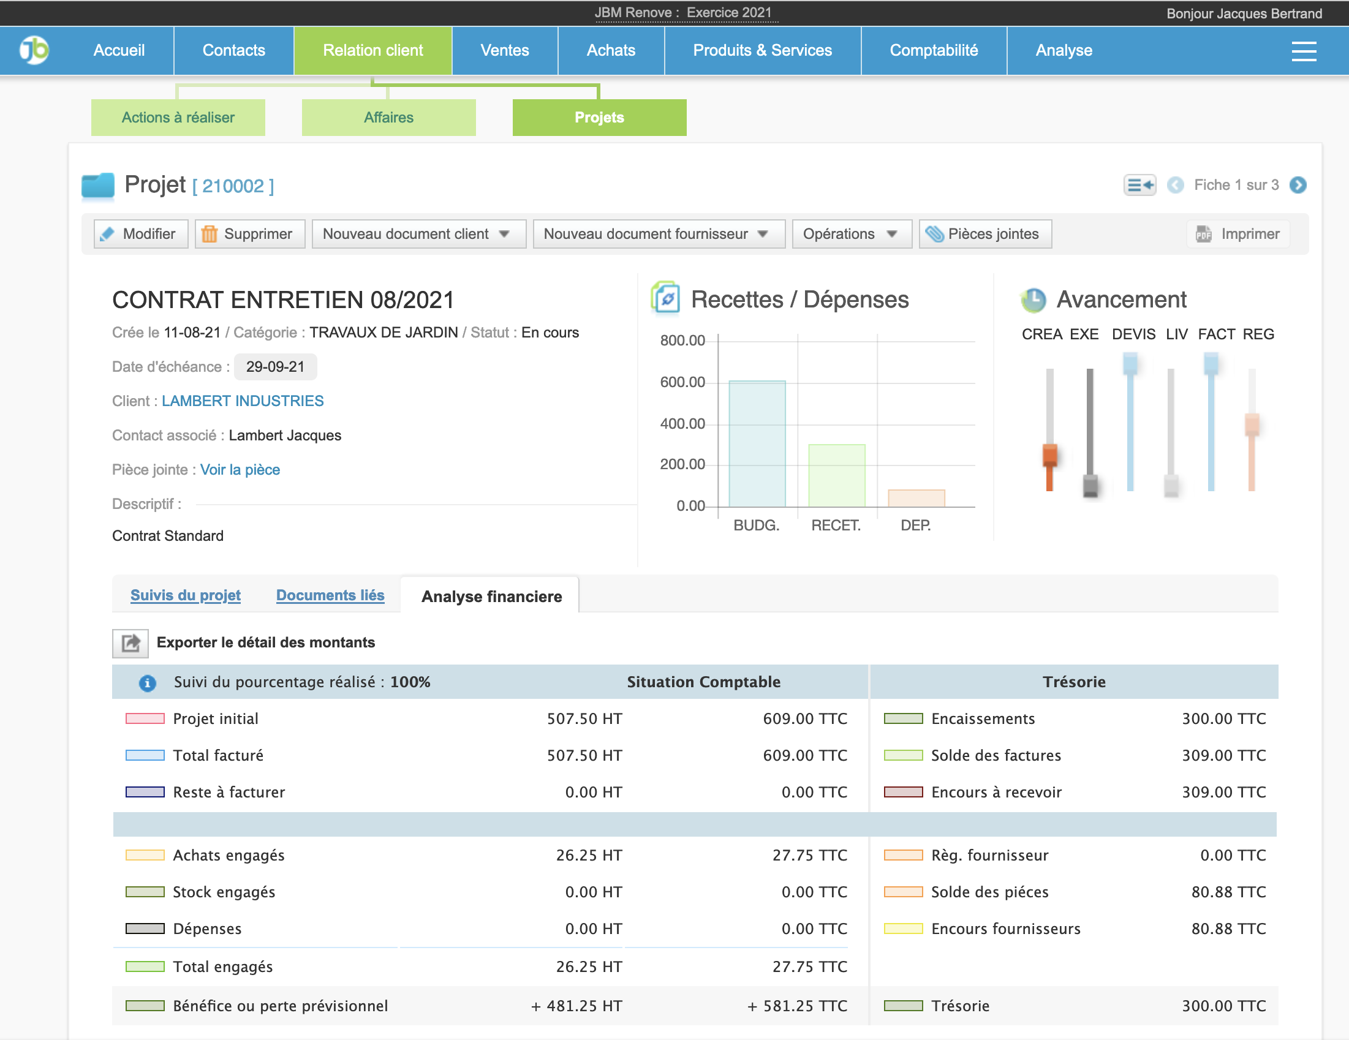
Task: Click the Total facturé color swatch
Action: 145,756
